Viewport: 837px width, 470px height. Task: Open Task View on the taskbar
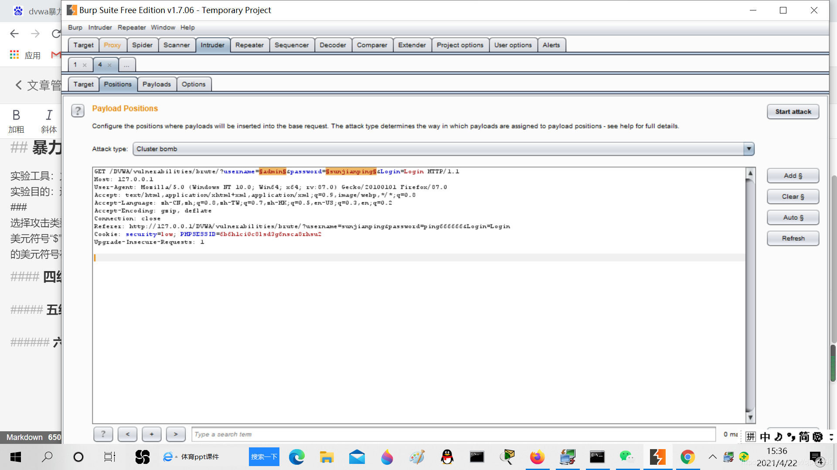pos(109,457)
